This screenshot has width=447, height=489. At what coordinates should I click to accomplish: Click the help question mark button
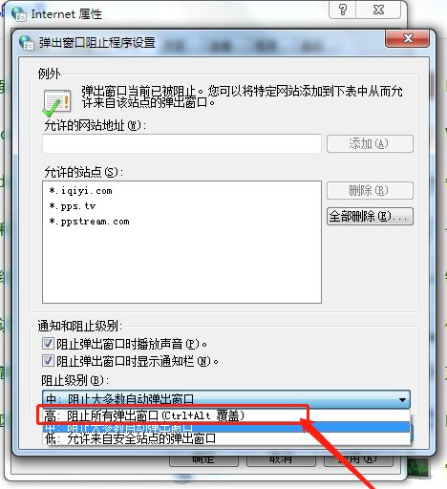(343, 10)
